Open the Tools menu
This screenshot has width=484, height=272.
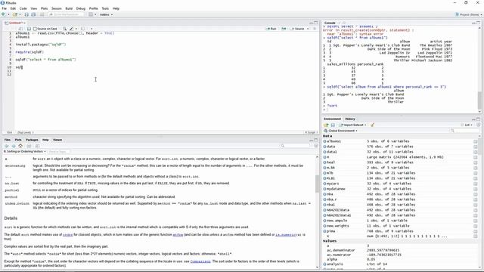[x=105, y=8]
